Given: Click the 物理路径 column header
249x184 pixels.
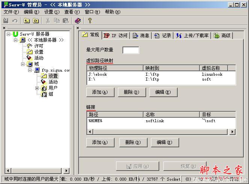Looking at the screenshot, I should tap(115, 68).
